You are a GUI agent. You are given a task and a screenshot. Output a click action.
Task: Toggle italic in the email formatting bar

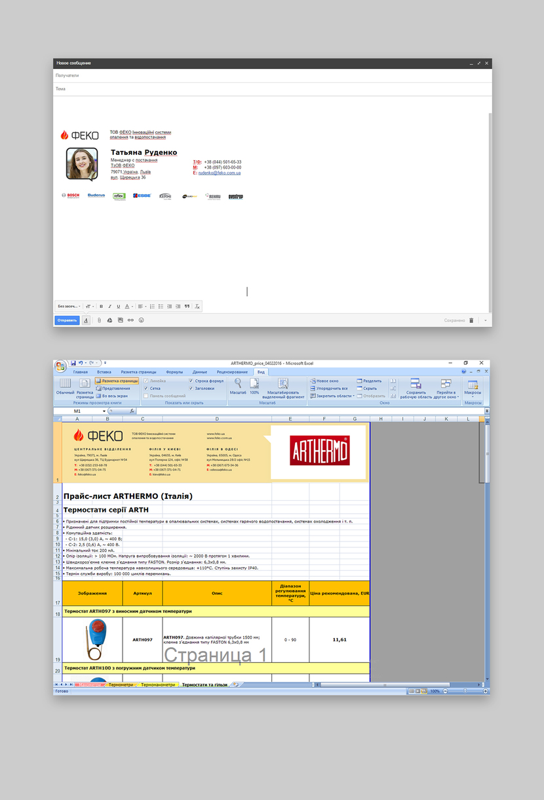pos(110,306)
